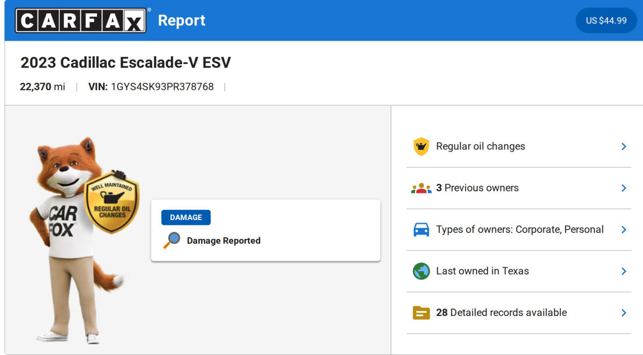Open the Damage Reported link
643x355 pixels.
pos(223,240)
